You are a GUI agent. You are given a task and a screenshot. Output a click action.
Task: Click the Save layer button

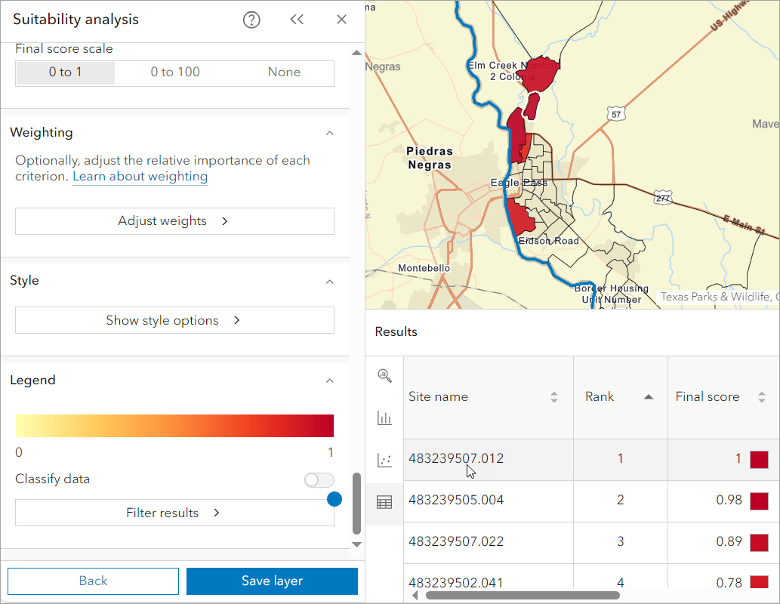[x=272, y=581]
